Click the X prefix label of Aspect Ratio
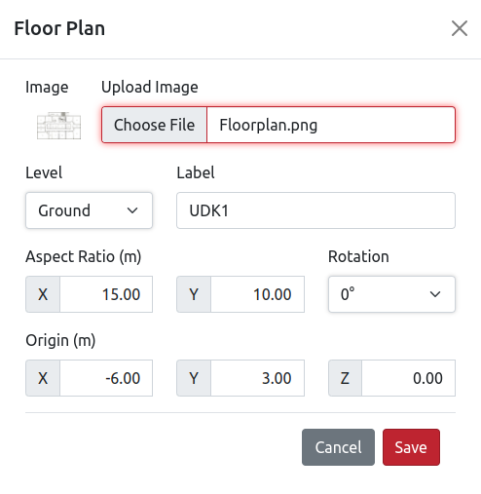 click(x=43, y=294)
